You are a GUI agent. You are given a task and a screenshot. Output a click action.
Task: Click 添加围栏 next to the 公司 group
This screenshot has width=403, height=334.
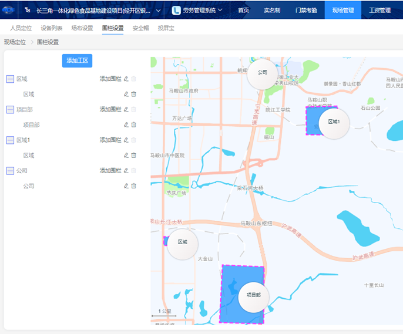click(x=110, y=170)
